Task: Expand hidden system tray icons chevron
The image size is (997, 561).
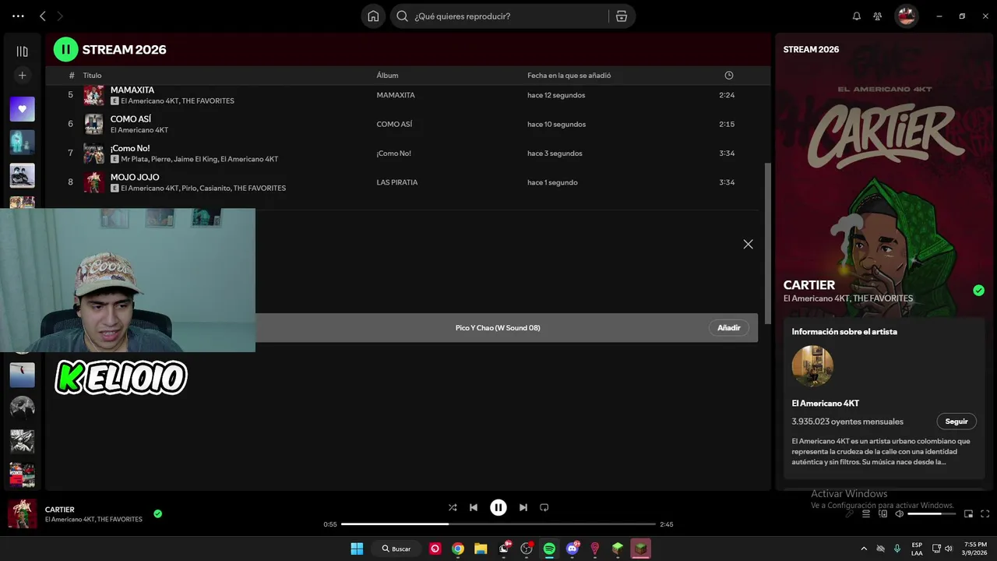Action: [x=864, y=549]
